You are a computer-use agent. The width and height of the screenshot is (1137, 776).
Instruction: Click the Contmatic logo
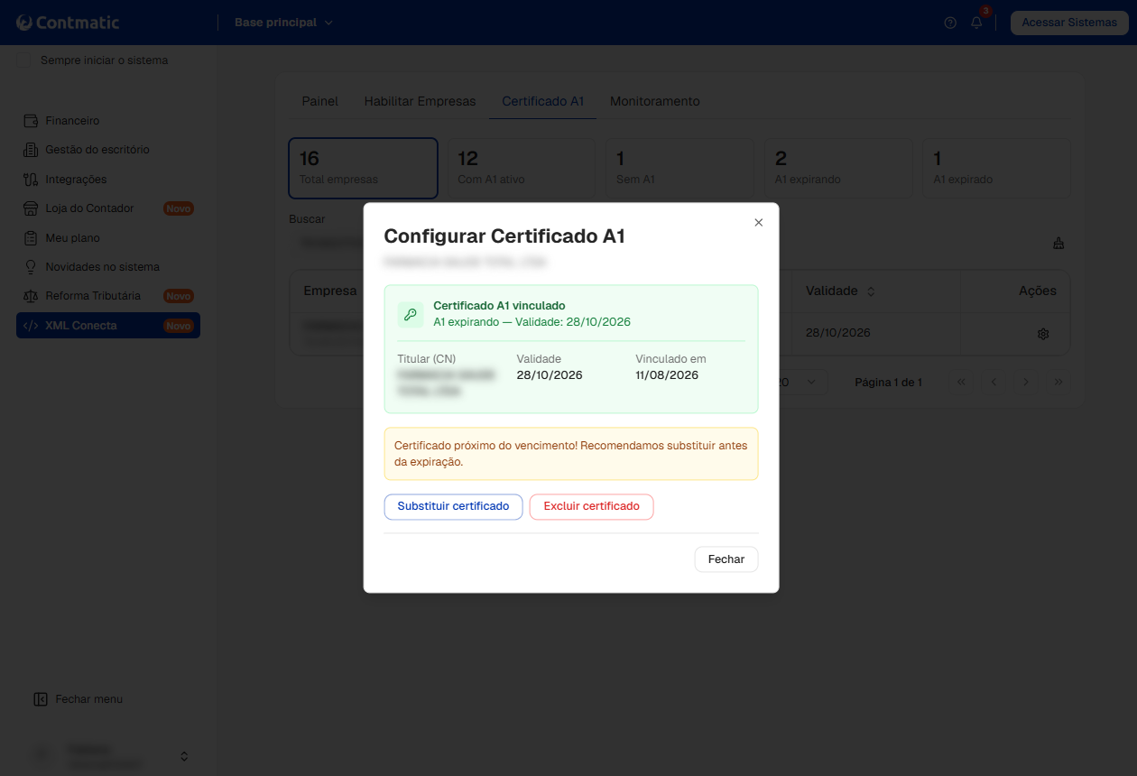(68, 23)
